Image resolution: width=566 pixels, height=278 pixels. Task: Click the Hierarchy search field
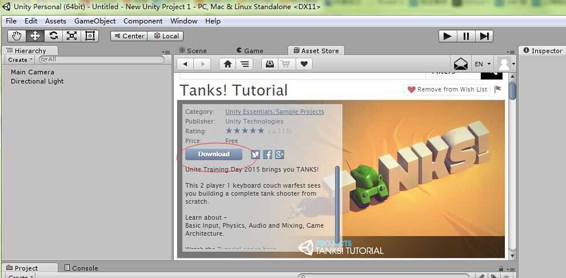[x=101, y=59]
